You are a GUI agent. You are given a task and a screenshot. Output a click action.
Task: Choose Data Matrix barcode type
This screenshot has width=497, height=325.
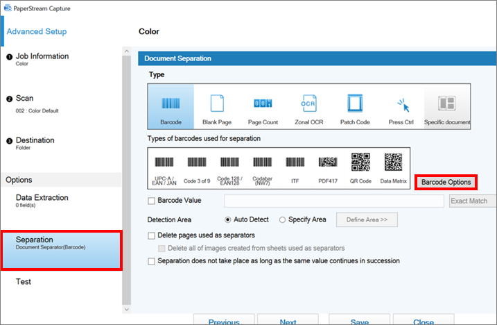(x=393, y=168)
